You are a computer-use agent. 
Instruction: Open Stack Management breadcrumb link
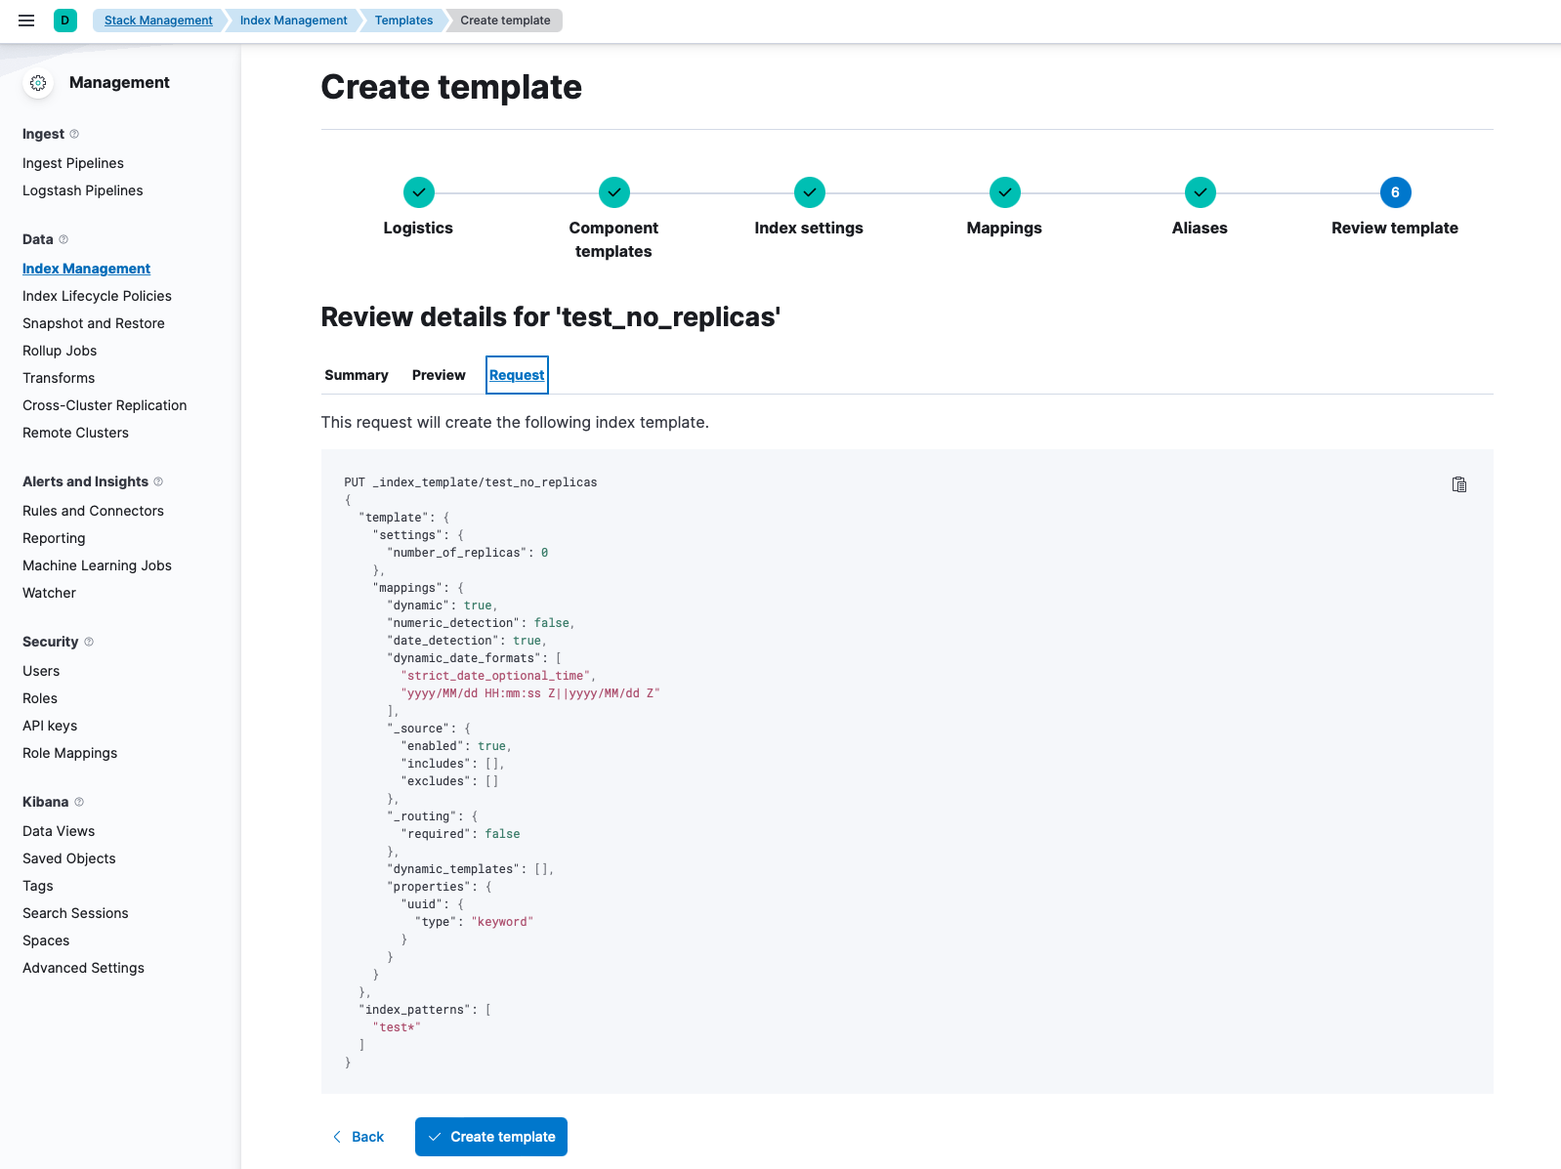pos(158,21)
